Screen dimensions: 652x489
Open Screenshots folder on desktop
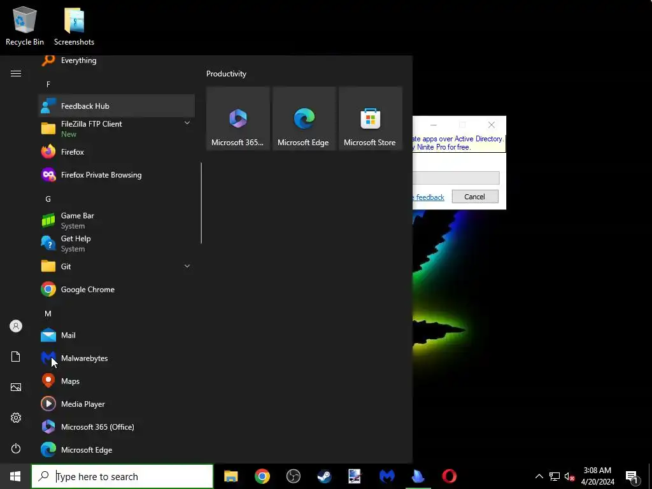74,26
